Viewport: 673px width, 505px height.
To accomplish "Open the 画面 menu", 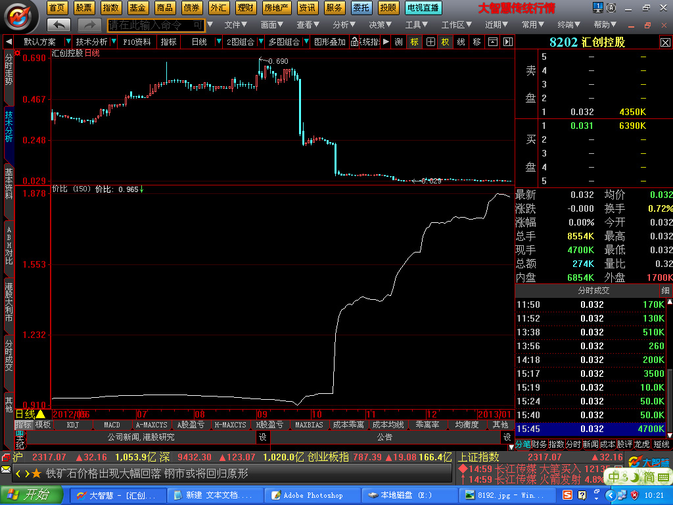I will (272, 25).
